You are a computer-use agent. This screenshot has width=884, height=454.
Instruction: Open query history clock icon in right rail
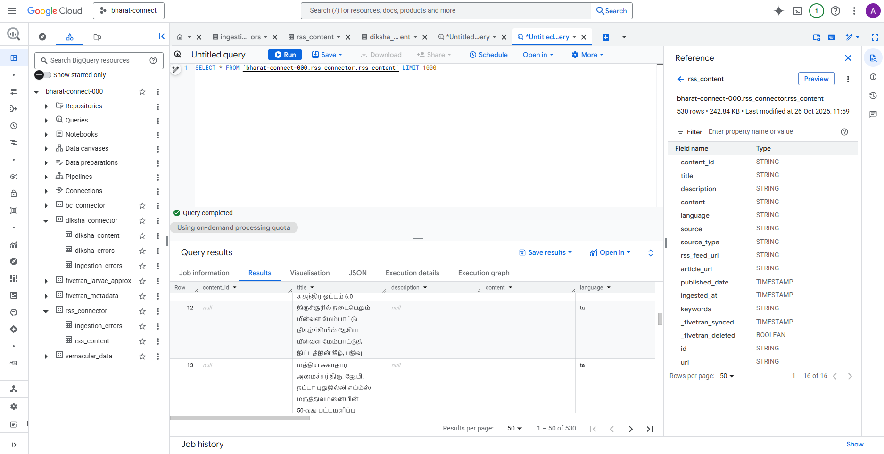click(873, 96)
